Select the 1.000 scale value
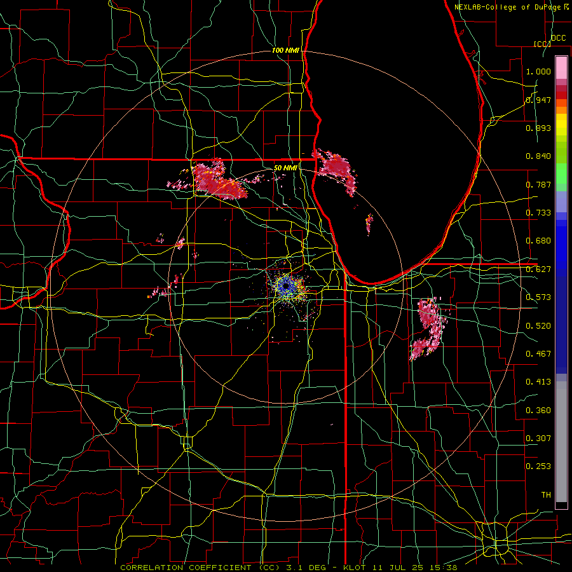 (x=538, y=71)
